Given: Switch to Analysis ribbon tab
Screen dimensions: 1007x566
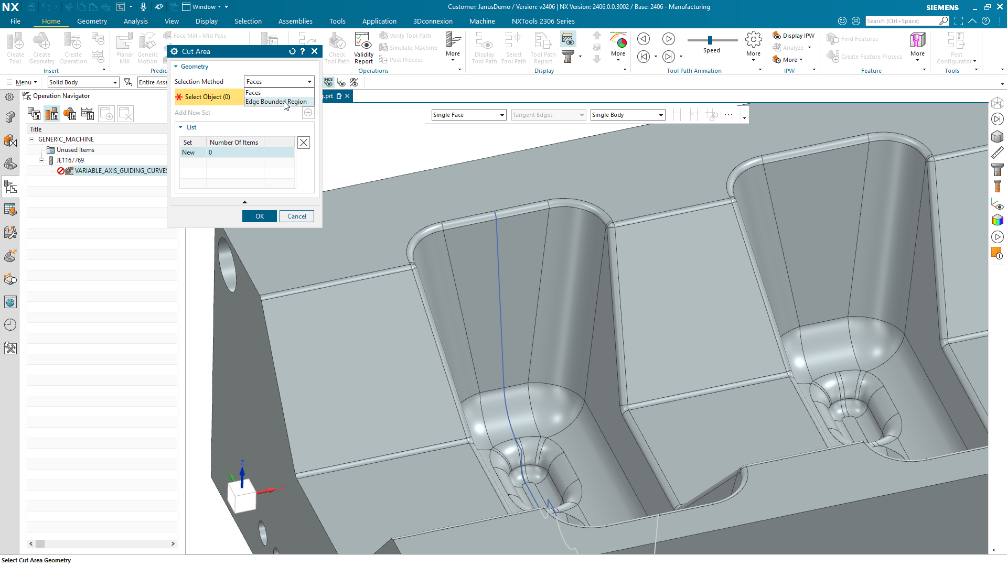Looking at the screenshot, I should (136, 21).
